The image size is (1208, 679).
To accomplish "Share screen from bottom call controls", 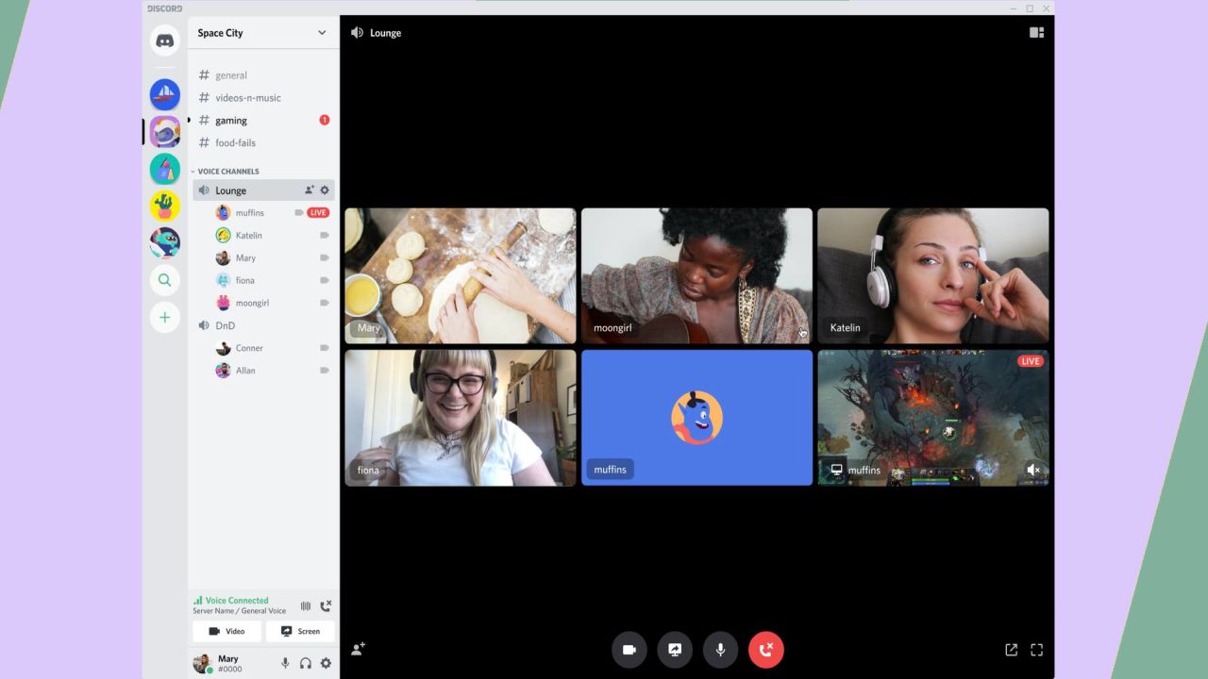I will 675,650.
